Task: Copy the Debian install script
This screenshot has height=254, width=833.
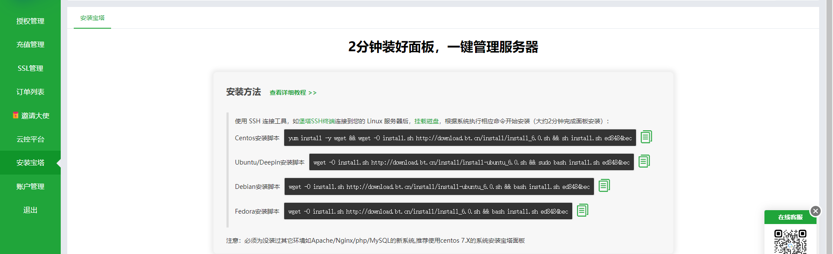Action: [x=604, y=185]
